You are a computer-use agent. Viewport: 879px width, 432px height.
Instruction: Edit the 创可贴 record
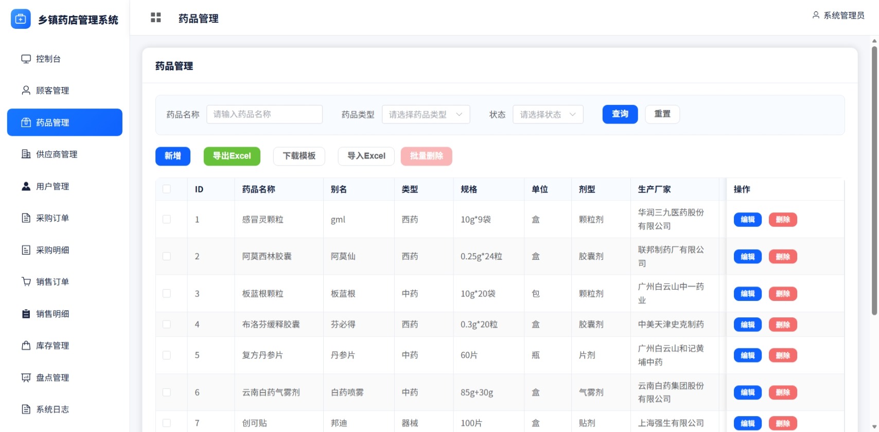pyautogui.click(x=747, y=423)
